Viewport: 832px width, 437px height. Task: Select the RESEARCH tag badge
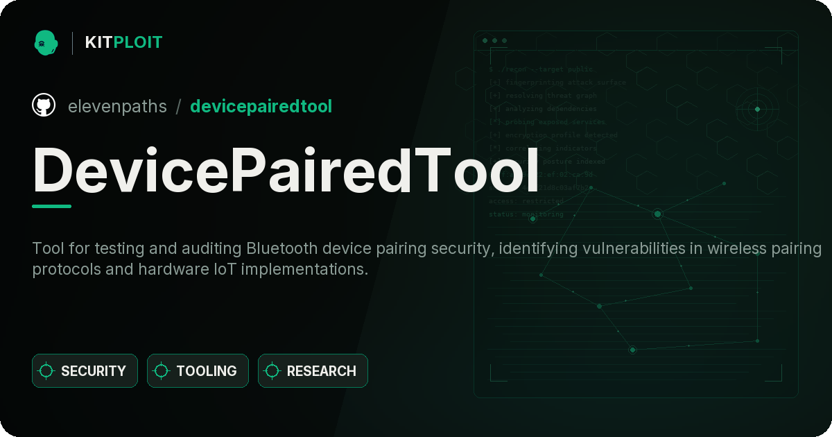(x=313, y=371)
